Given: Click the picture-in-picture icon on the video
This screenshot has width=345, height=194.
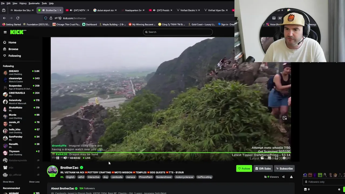Looking at the screenshot, I should point(285,118).
